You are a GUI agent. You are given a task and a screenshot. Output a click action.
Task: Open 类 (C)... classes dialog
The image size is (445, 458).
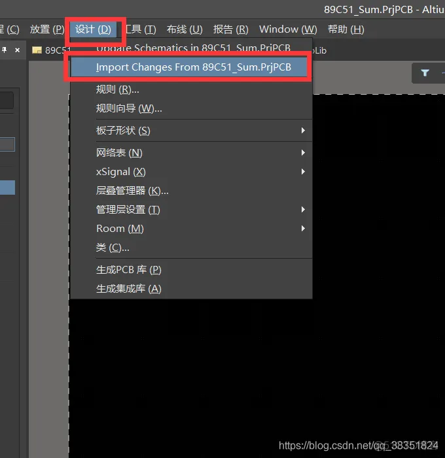click(x=191, y=248)
